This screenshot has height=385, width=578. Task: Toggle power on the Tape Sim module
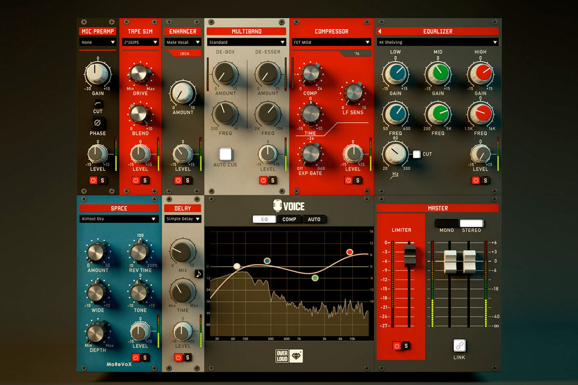136,180
